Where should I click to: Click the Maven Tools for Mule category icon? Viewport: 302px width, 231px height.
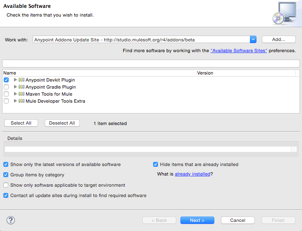coord(22,94)
